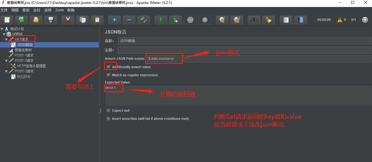Select the 测试计划 tree item
This screenshot has height=162, width=372.
pyautogui.click(x=17, y=29)
